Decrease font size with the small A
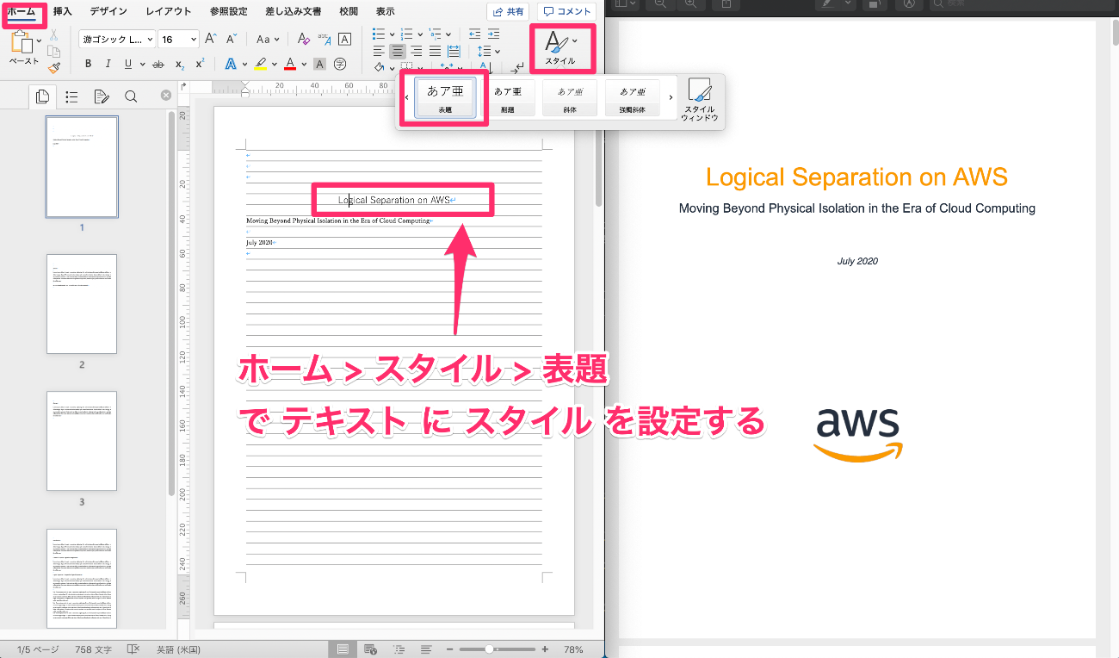Viewport: 1119px width, 658px height. [x=231, y=39]
